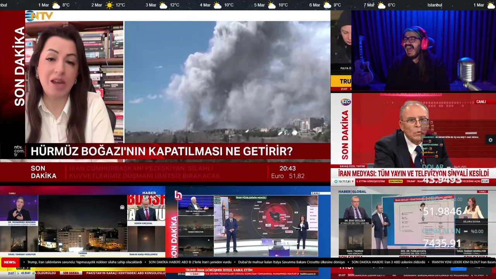
Task: Click the weather icon next to 7 Mar
Action: 381,5
